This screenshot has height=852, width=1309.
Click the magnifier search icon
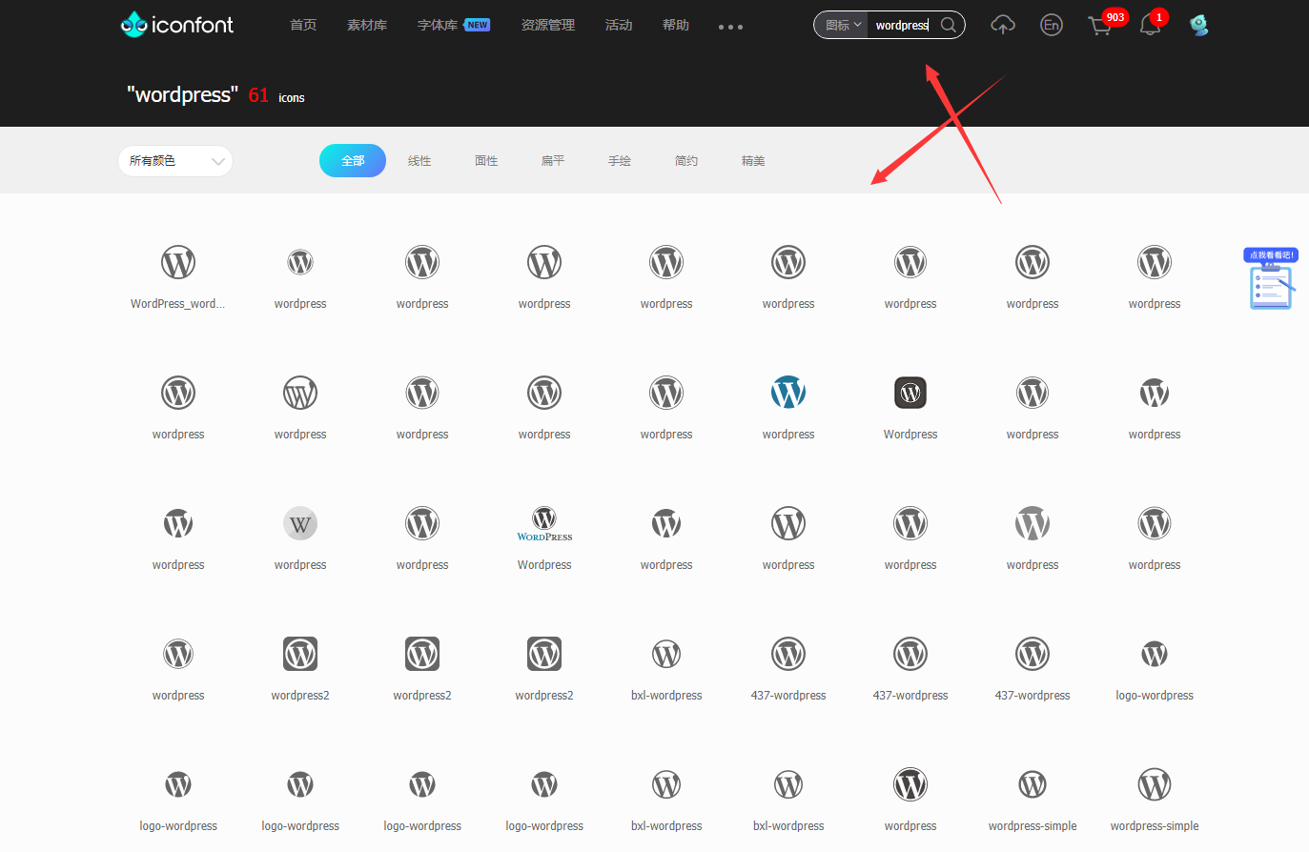tap(949, 25)
